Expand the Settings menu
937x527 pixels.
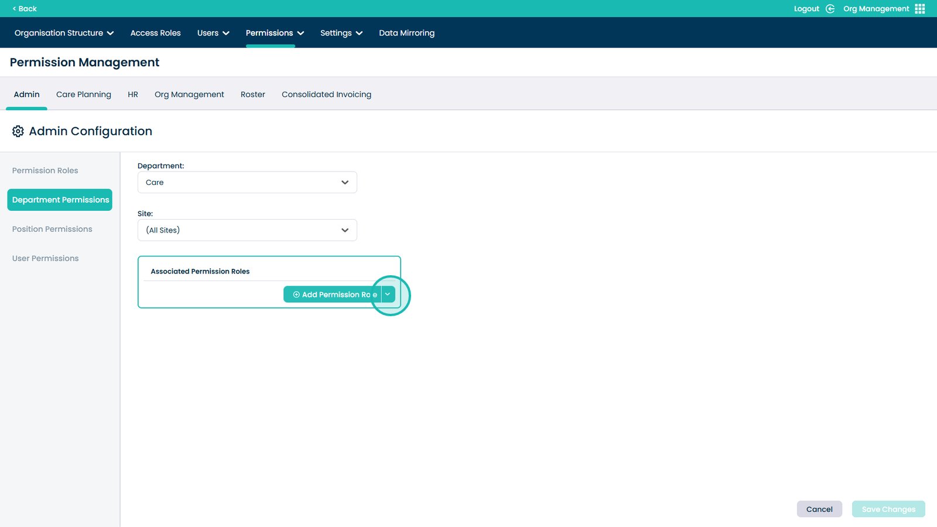pos(341,33)
